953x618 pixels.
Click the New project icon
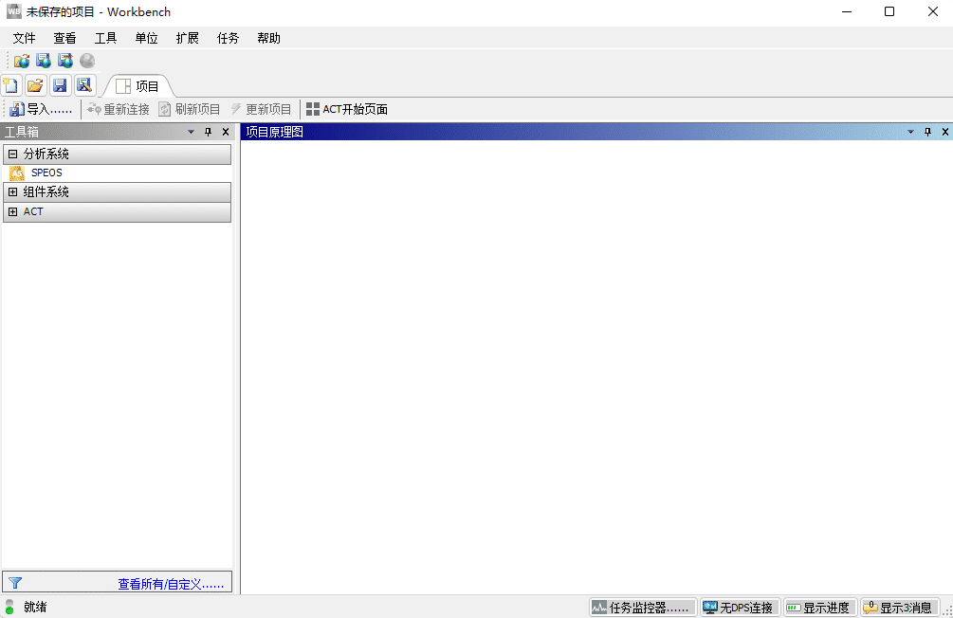11,85
